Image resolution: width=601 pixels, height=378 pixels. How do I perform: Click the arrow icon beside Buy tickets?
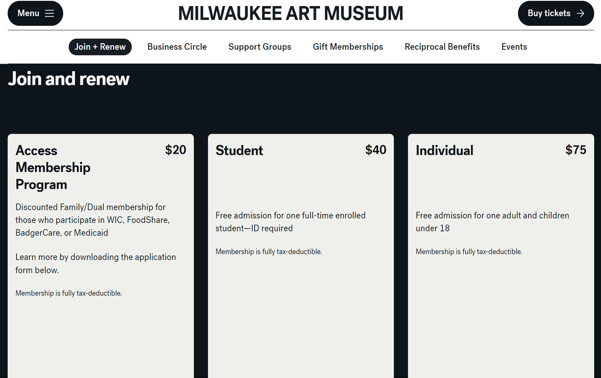(x=580, y=13)
